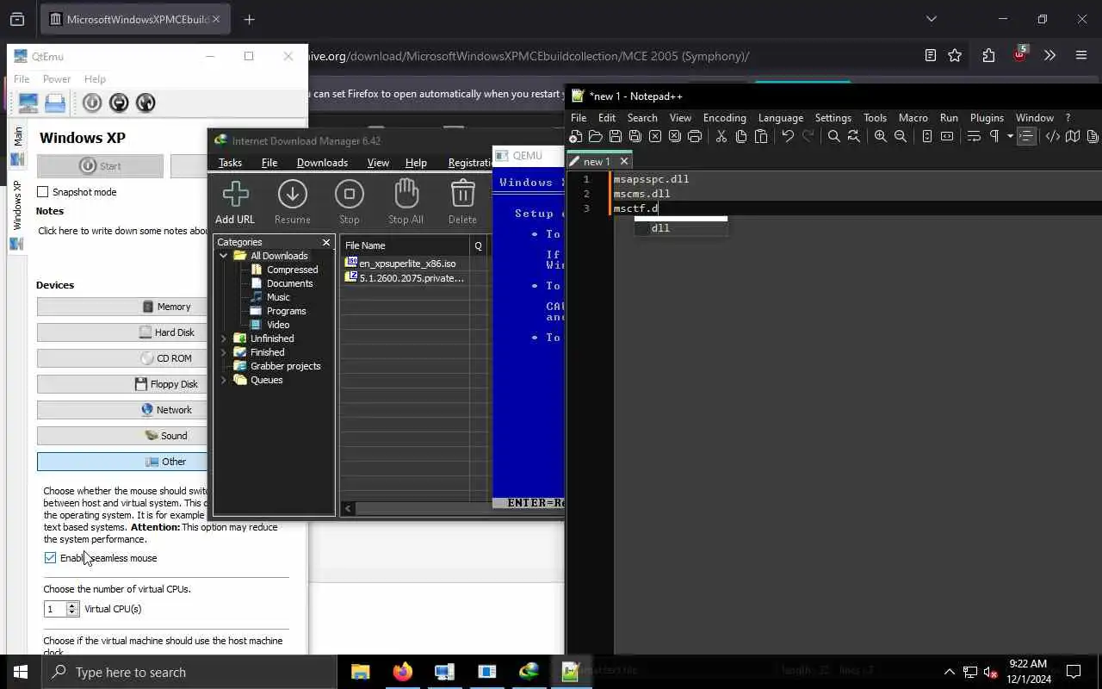Click the Document Map icon in Notepad++

tap(1073, 136)
